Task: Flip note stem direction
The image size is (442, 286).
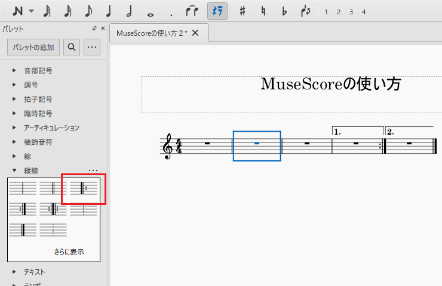Action: point(306,11)
